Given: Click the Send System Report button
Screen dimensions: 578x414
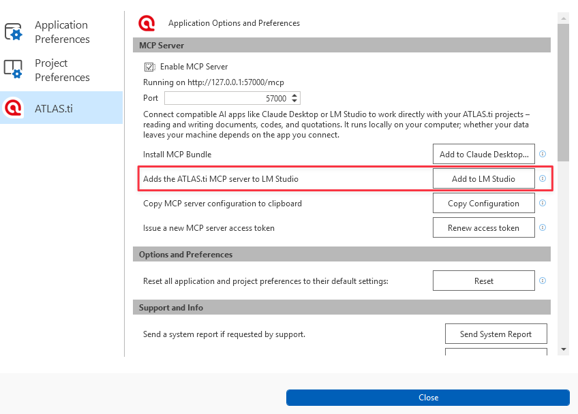Looking at the screenshot, I should coord(496,334).
